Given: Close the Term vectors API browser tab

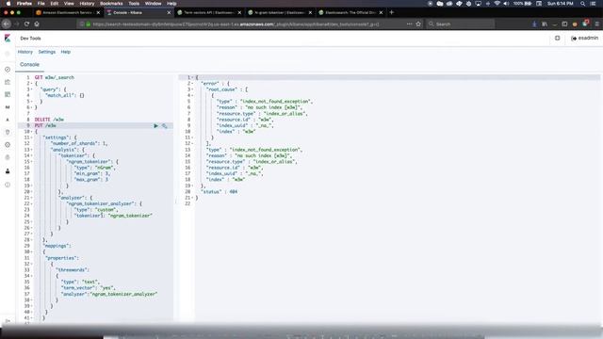Looking at the screenshot, I should click(x=239, y=12).
